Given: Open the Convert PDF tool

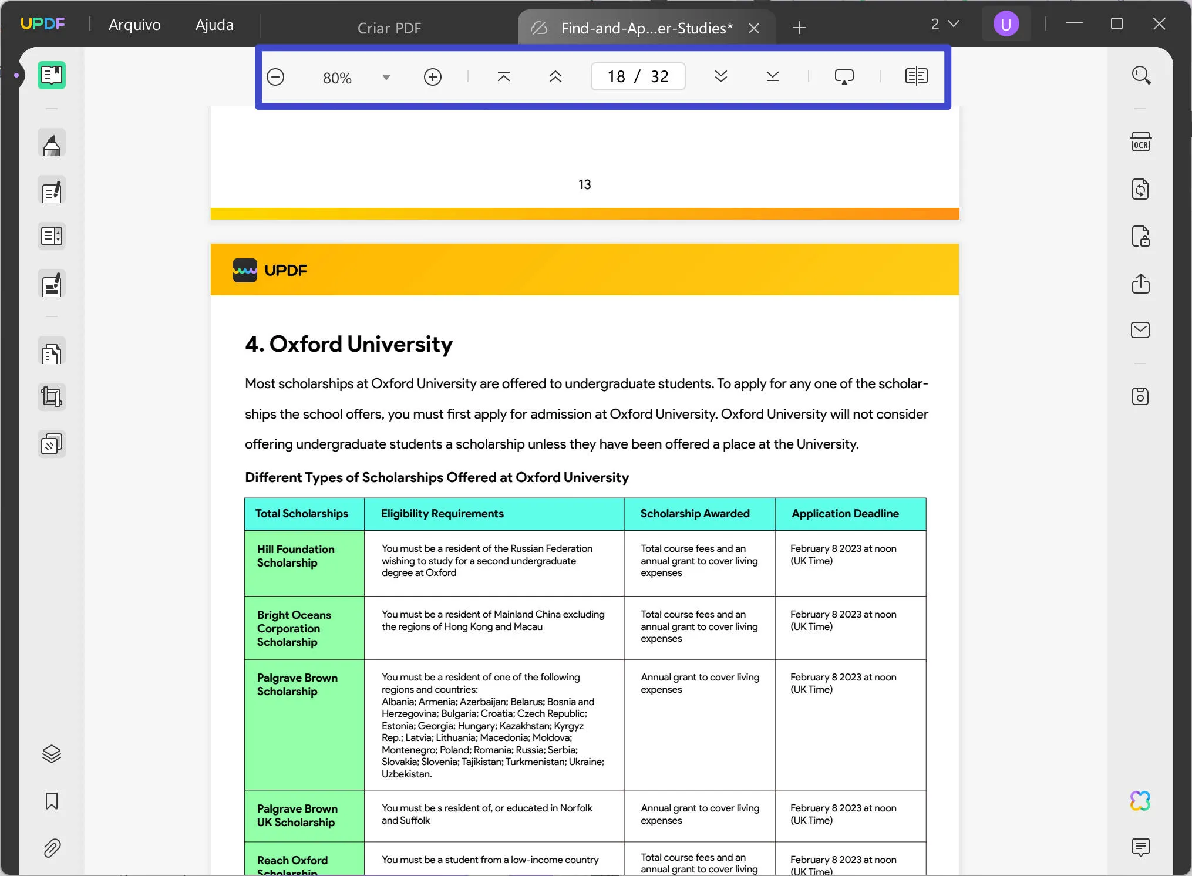Looking at the screenshot, I should click(x=1141, y=189).
